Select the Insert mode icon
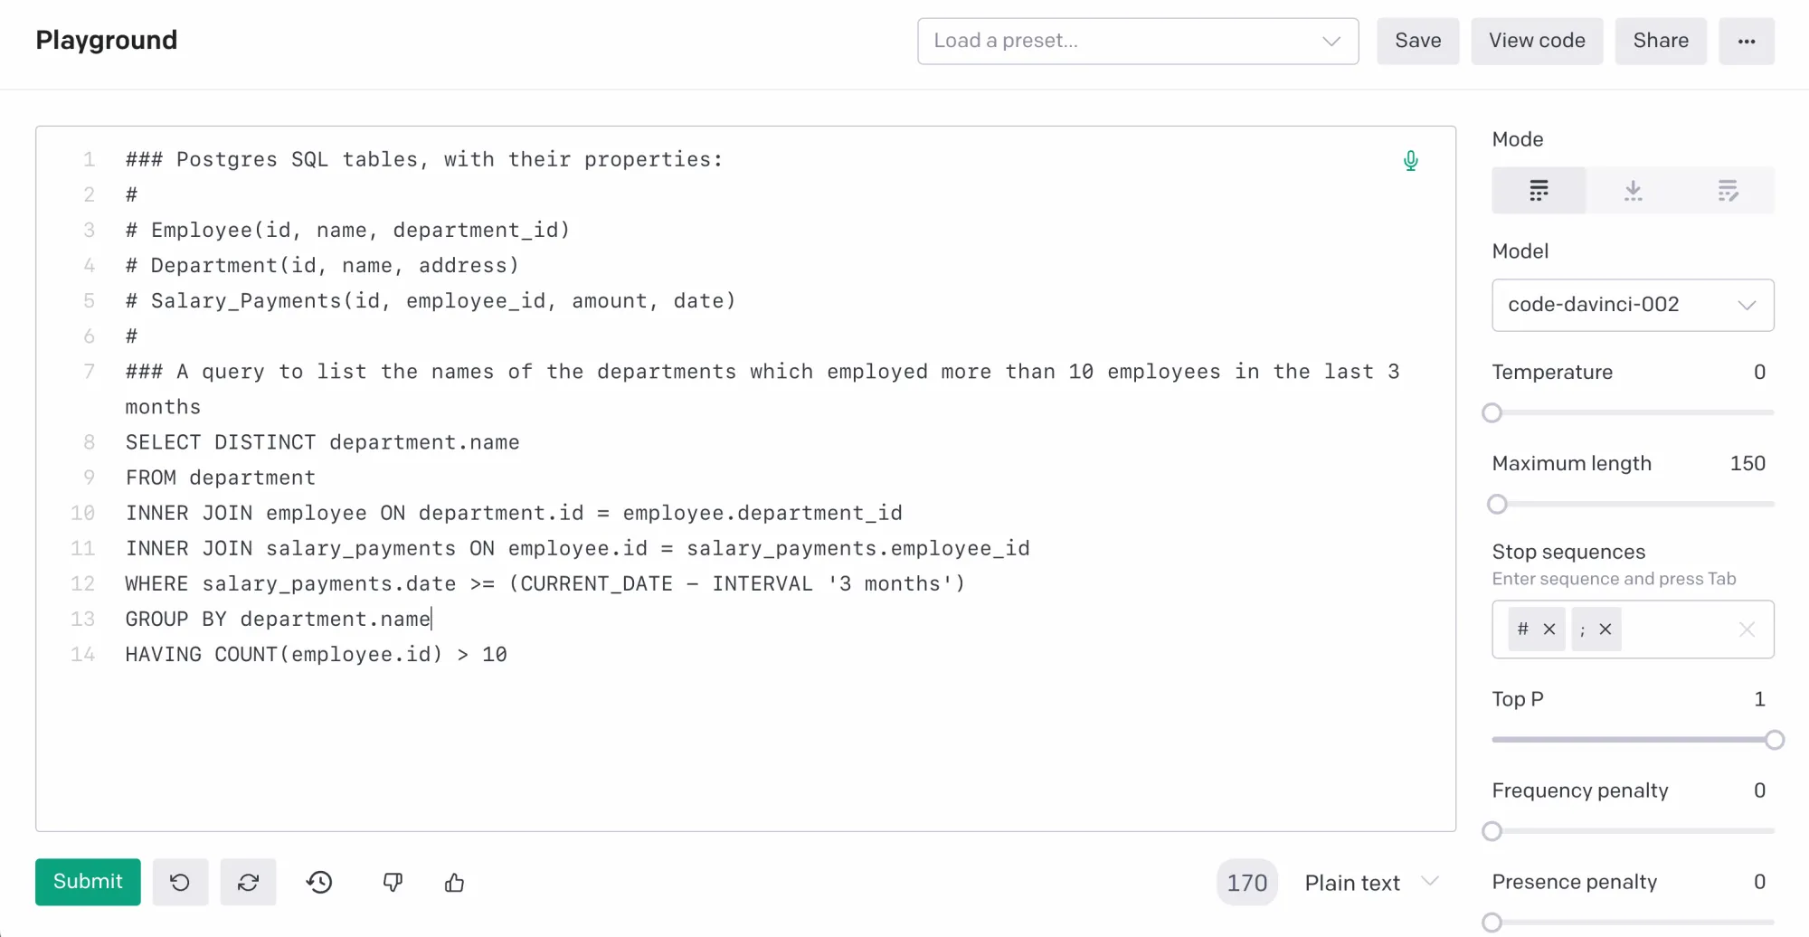Screen dimensions: 1809x937 pos(1633,191)
